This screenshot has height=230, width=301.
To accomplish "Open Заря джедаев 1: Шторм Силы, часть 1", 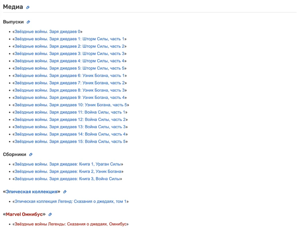I will pyautogui.click(x=69, y=39).
